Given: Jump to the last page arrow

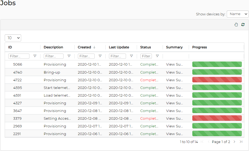Looking at the screenshot, I should (x=241, y=142).
